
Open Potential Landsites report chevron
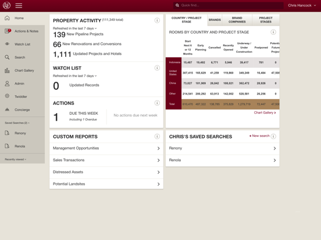[158, 184]
